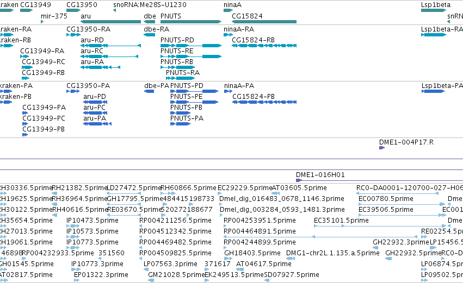Open the Dmel_dig_003284_0593_1481.3prime label
Screen dimensions: 463x283
pos(282,210)
